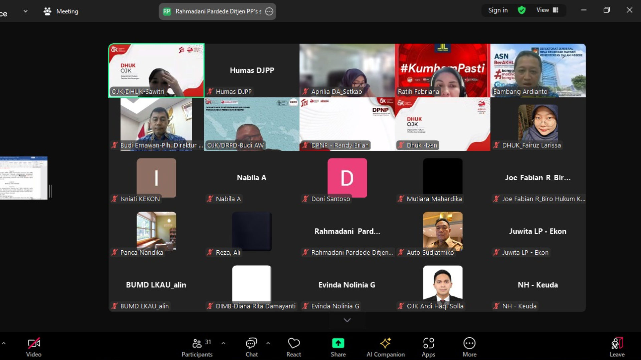This screenshot has height=360, width=641.
Task: Click Doni Santoso pink D avatar
Action: point(347,178)
